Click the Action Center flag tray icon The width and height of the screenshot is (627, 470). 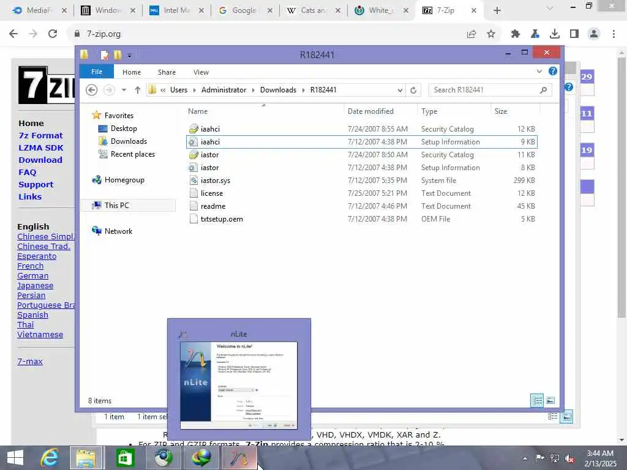[x=539, y=458]
